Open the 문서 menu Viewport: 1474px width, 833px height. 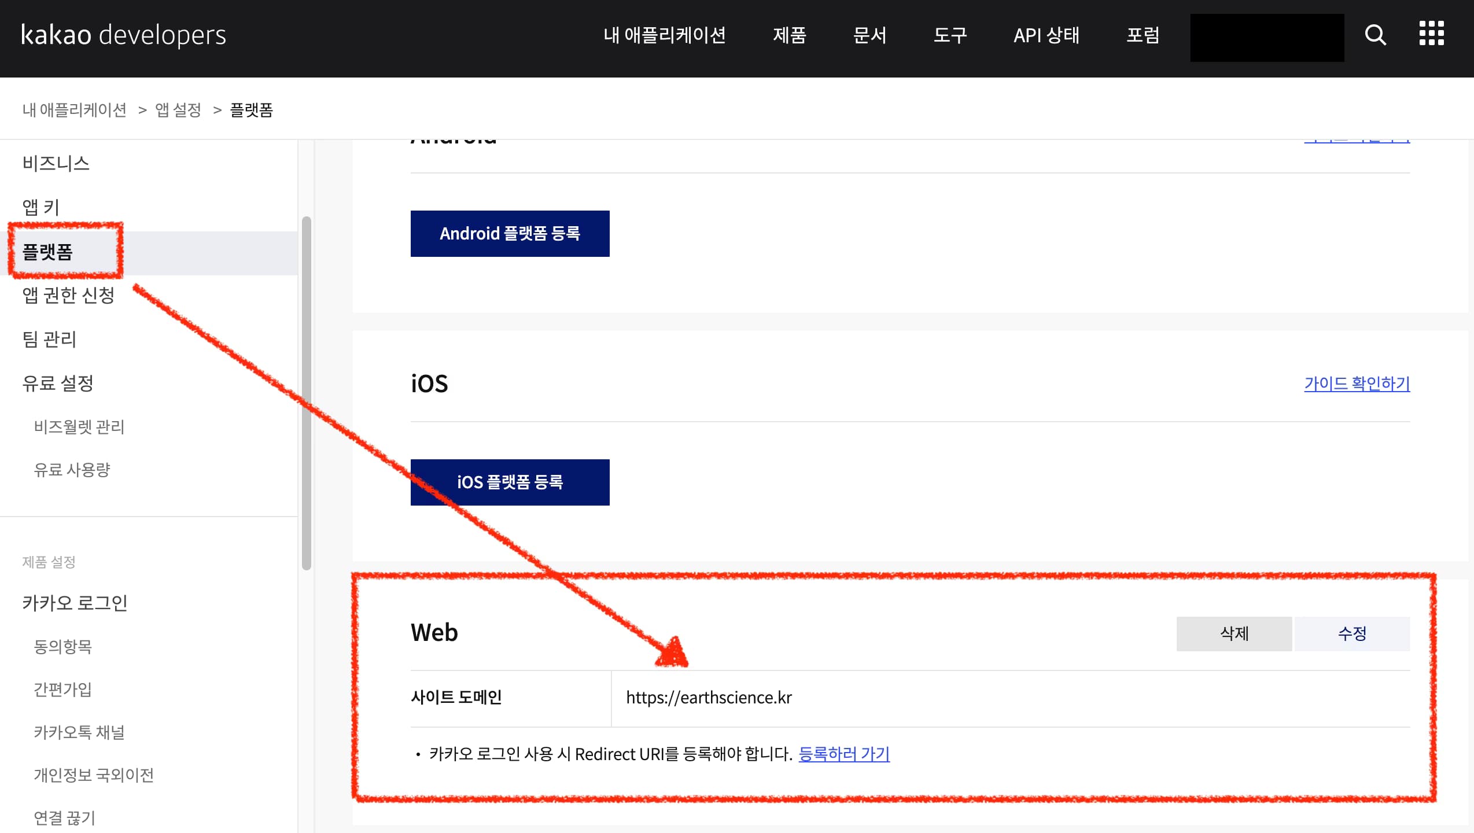click(869, 35)
